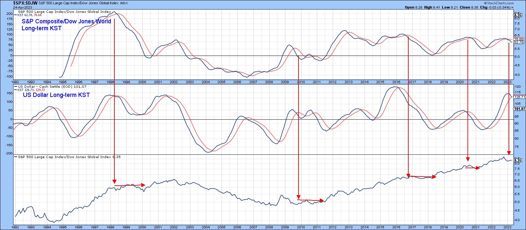The width and height of the screenshot is (526, 230).
Task: Click 2008 on the bottom time axis
Action: (269, 227)
